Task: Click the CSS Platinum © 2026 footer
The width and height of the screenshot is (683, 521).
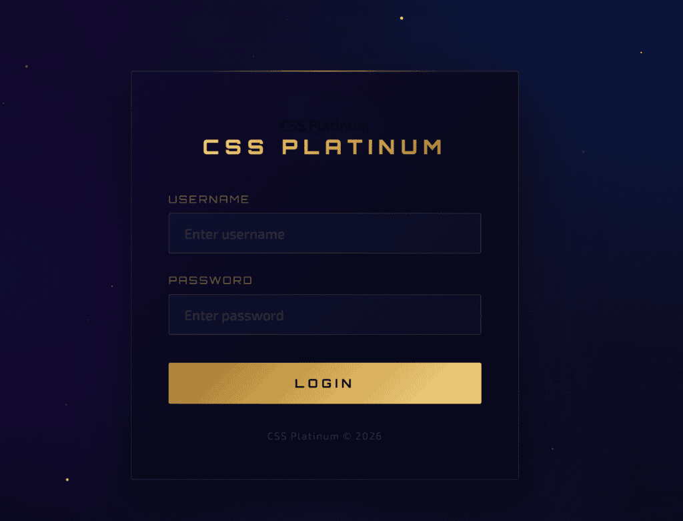Action: click(324, 436)
